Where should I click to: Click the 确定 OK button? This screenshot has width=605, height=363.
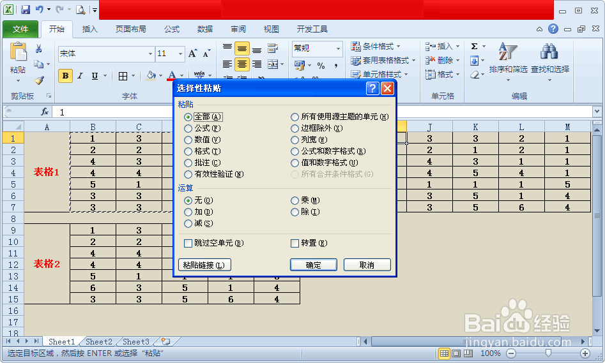(313, 265)
